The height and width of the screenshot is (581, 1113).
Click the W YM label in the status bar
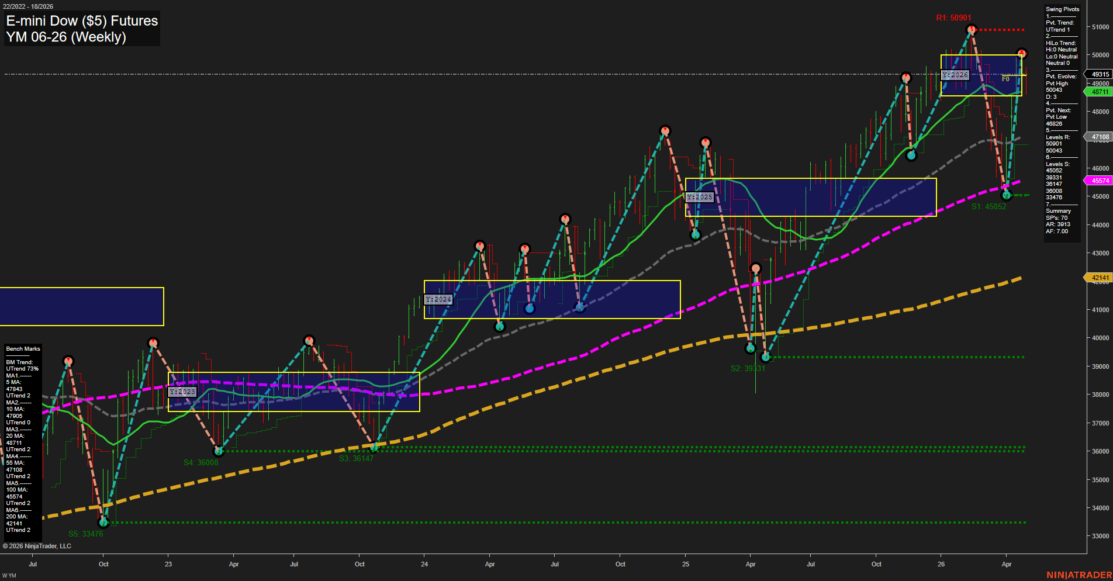[8, 574]
